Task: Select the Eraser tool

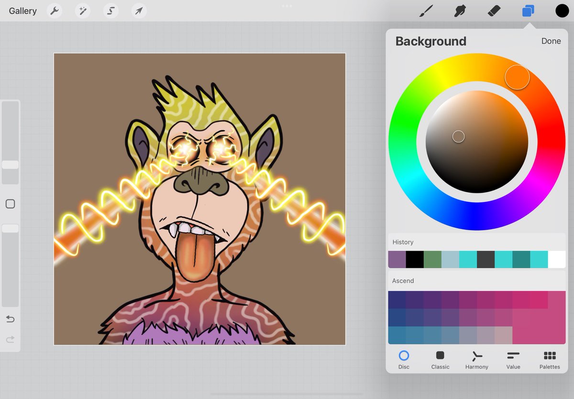Action: point(494,11)
